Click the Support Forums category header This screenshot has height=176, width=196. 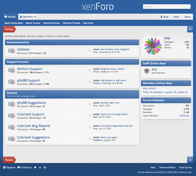[72, 62]
